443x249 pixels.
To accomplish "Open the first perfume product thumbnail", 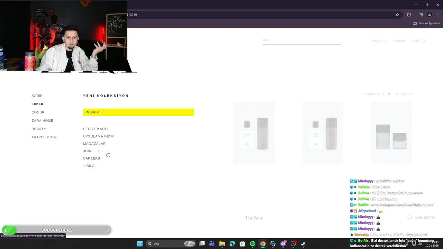I will point(254,133).
